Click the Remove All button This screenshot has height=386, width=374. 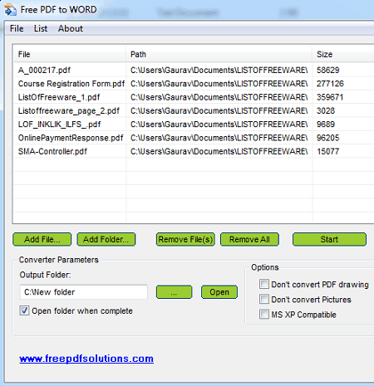click(249, 239)
